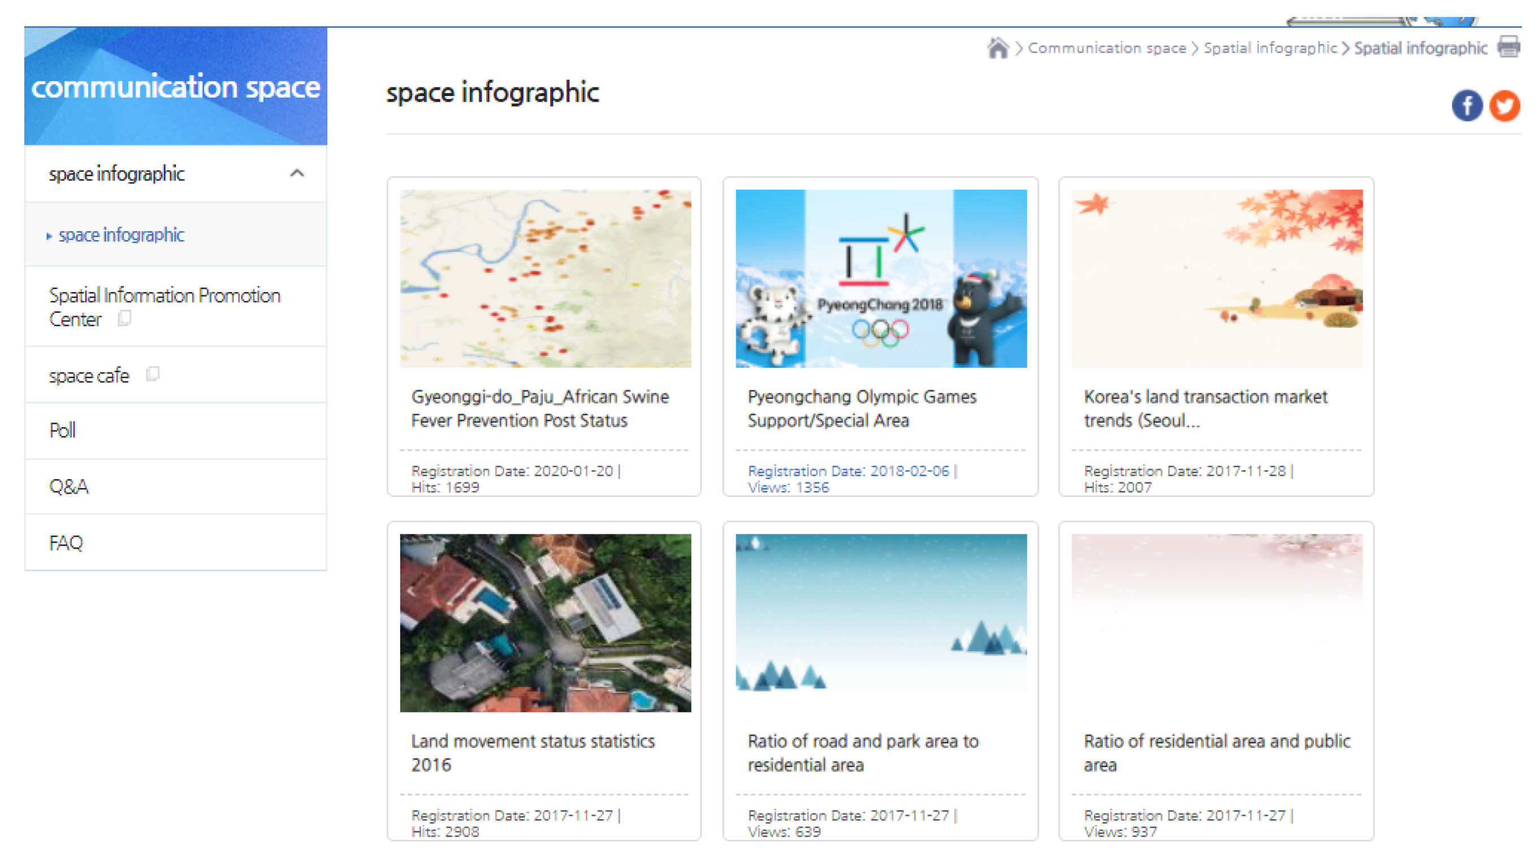This screenshot has width=1540, height=866.
Task: Open aerial houses photo thumbnail
Action: (x=545, y=623)
